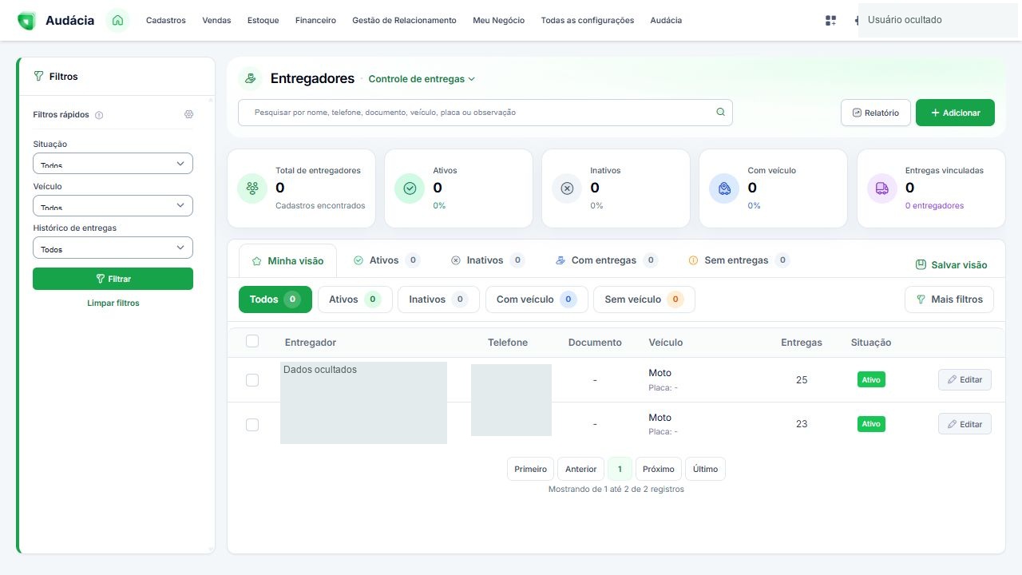Viewport: 1022px width, 575px height.
Task: Click the Entregas vinculadas truck icon
Action: pos(882,188)
